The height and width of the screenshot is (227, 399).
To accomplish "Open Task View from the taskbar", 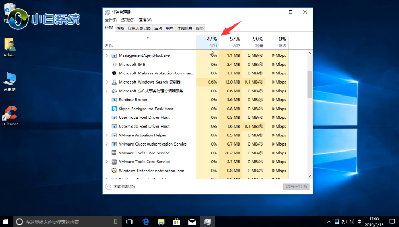I will pyautogui.click(x=129, y=222).
